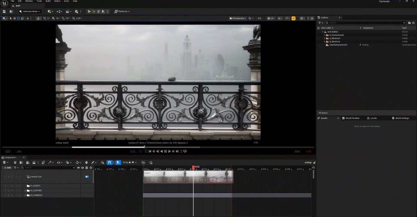Click the red playhead marker on the timeline
417x217 pixels.
(193, 167)
